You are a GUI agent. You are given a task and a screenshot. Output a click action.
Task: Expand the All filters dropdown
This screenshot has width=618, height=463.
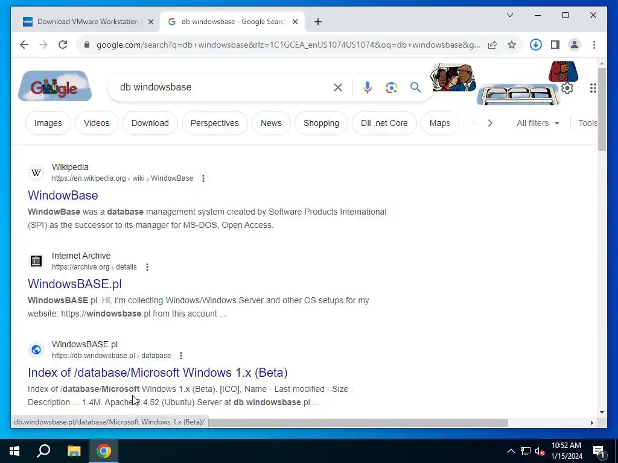coord(538,123)
